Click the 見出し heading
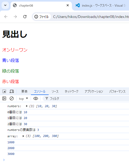This screenshot has width=129, height=166. pyautogui.click(x=15, y=34)
